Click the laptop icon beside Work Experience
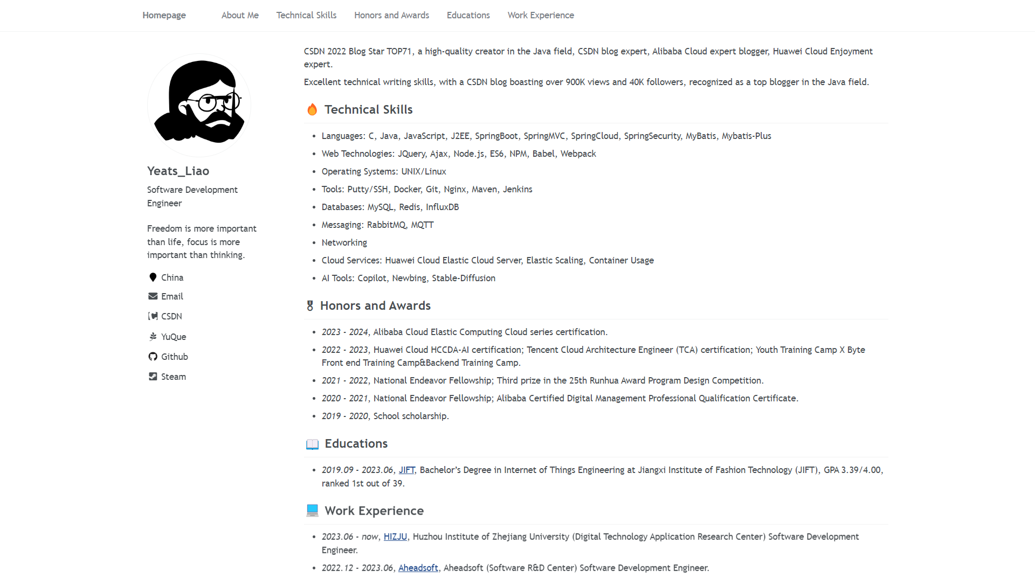Image resolution: width=1035 pixels, height=584 pixels. pyautogui.click(x=312, y=510)
